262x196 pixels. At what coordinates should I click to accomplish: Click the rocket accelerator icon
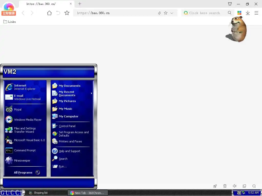pos(215,186)
